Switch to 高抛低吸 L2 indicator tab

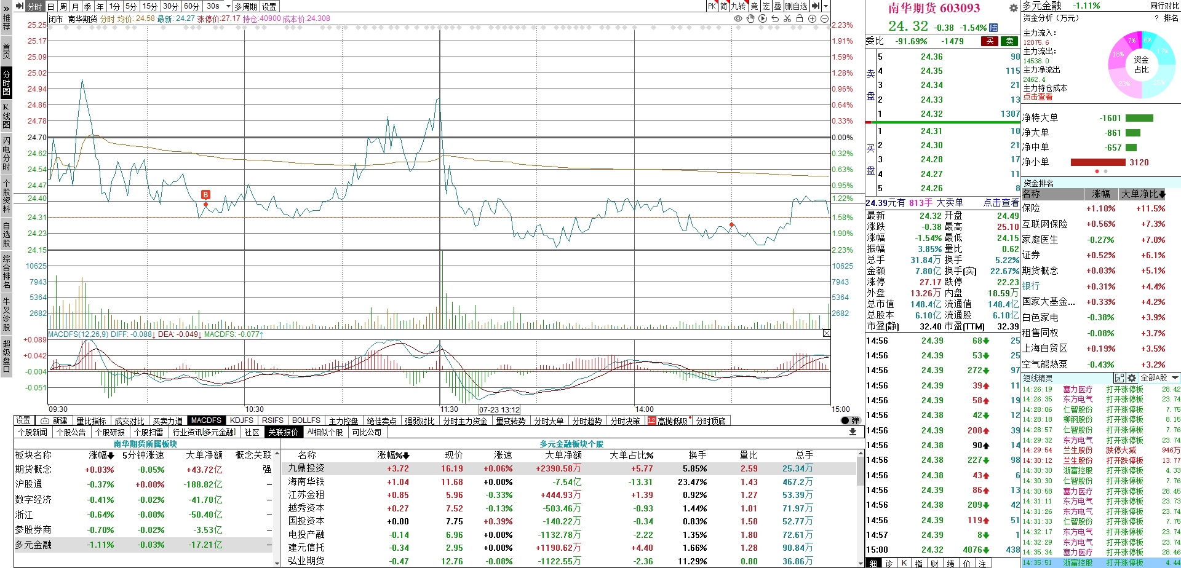click(x=668, y=421)
